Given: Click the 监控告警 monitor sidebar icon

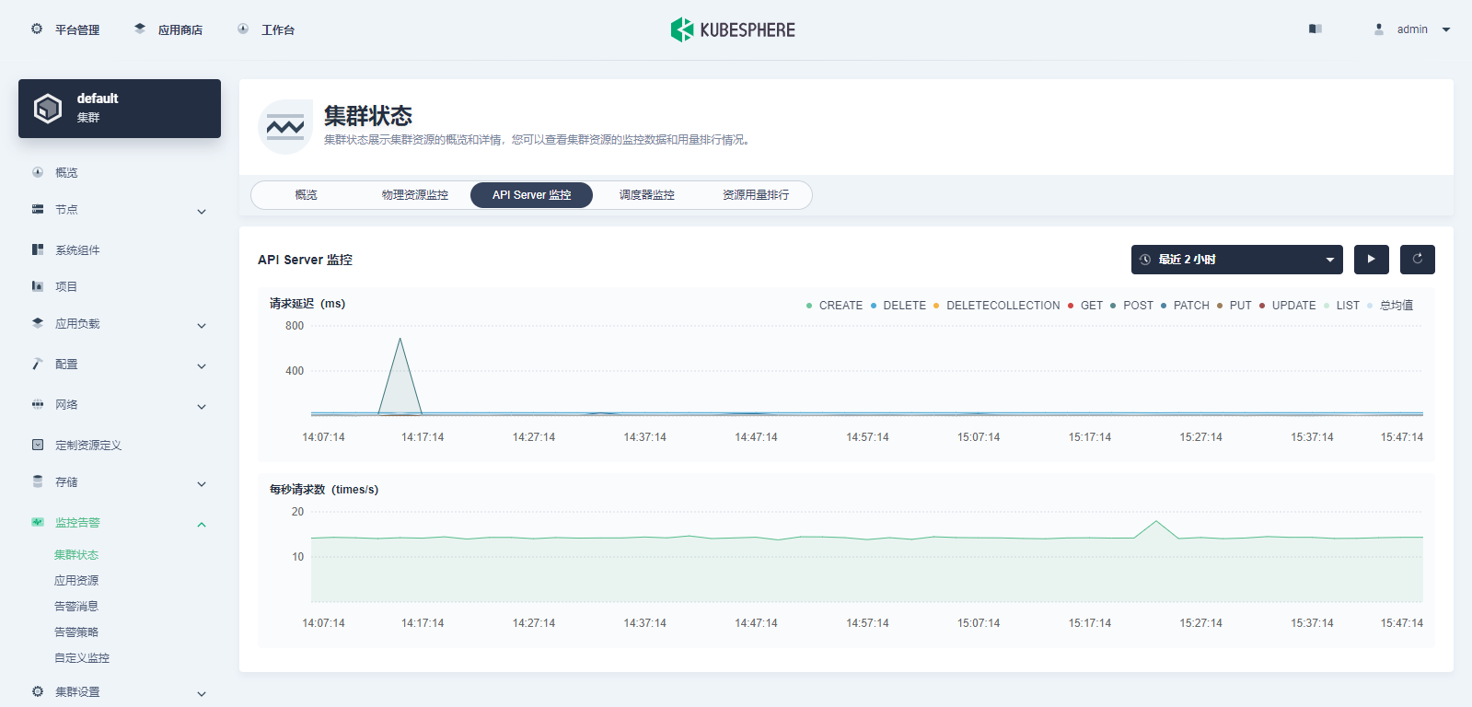Looking at the screenshot, I should [38, 522].
